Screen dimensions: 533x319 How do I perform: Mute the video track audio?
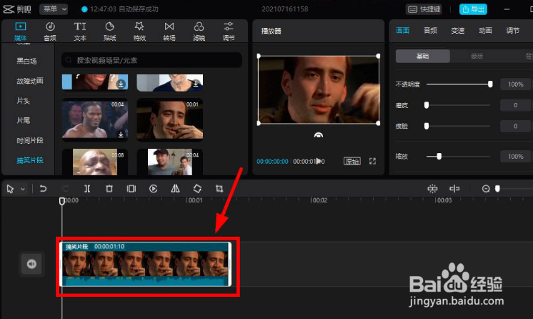pyautogui.click(x=31, y=264)
